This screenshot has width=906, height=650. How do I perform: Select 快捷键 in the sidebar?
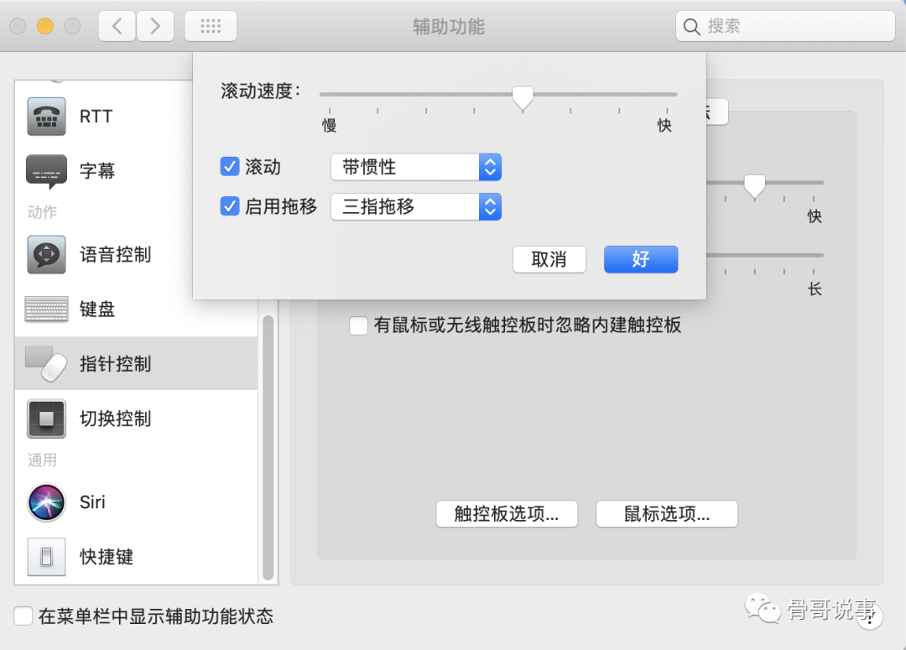tap(137, 556)
